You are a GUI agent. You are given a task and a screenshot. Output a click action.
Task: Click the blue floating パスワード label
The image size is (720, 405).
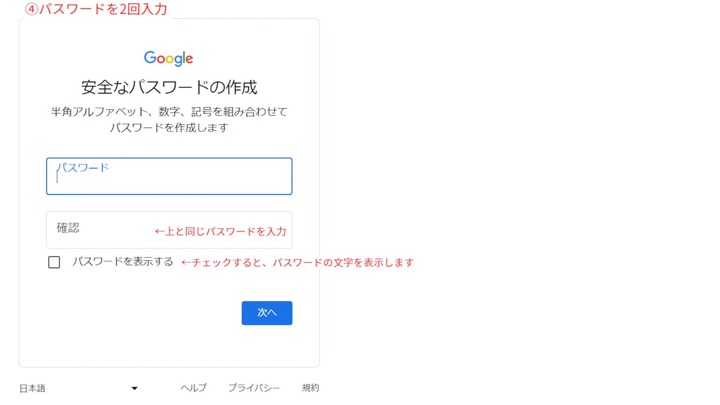pyautogui.click(x=83, y=168)
